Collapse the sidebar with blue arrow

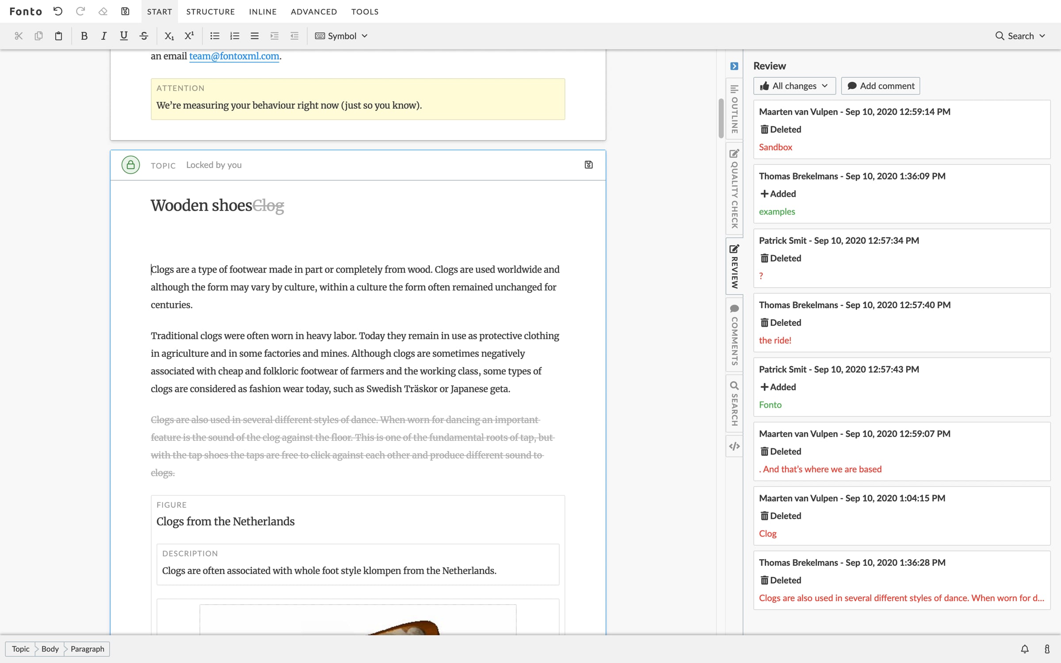click(734, 66)
